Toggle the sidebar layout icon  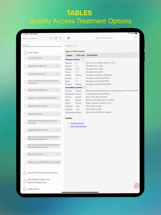click(68, 38)
